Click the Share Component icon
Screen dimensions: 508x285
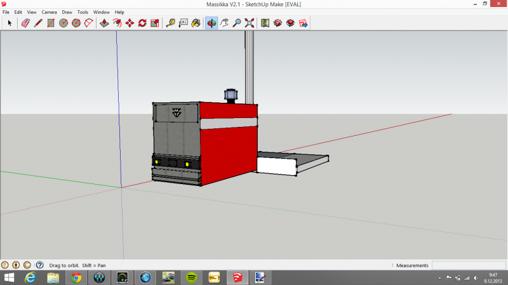pos(303,23)
